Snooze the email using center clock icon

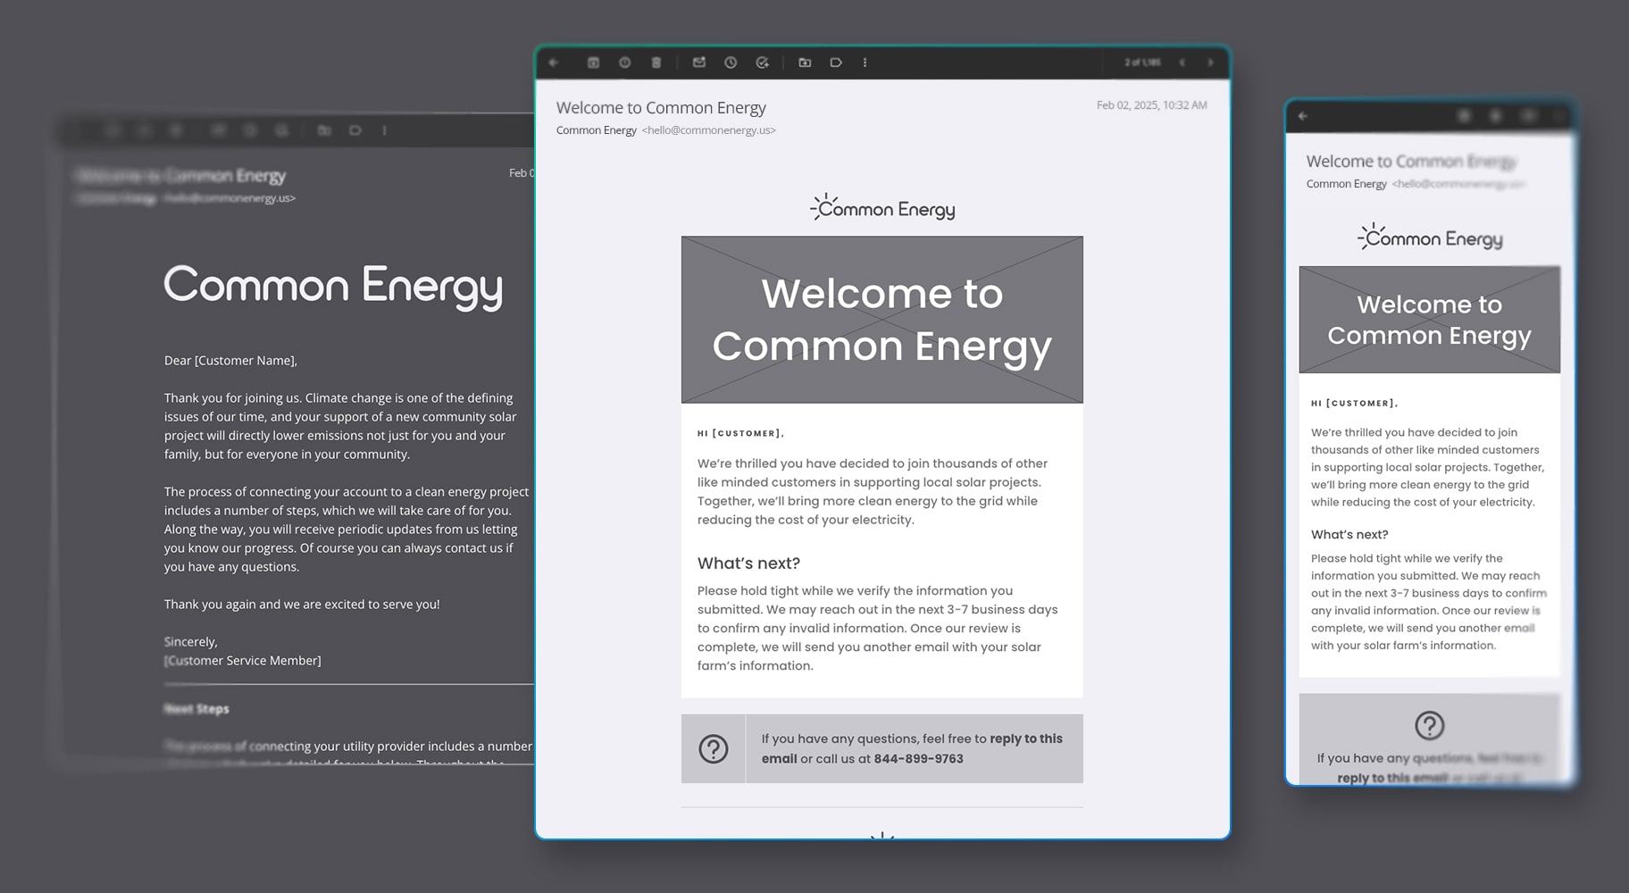tap(731, 63)
